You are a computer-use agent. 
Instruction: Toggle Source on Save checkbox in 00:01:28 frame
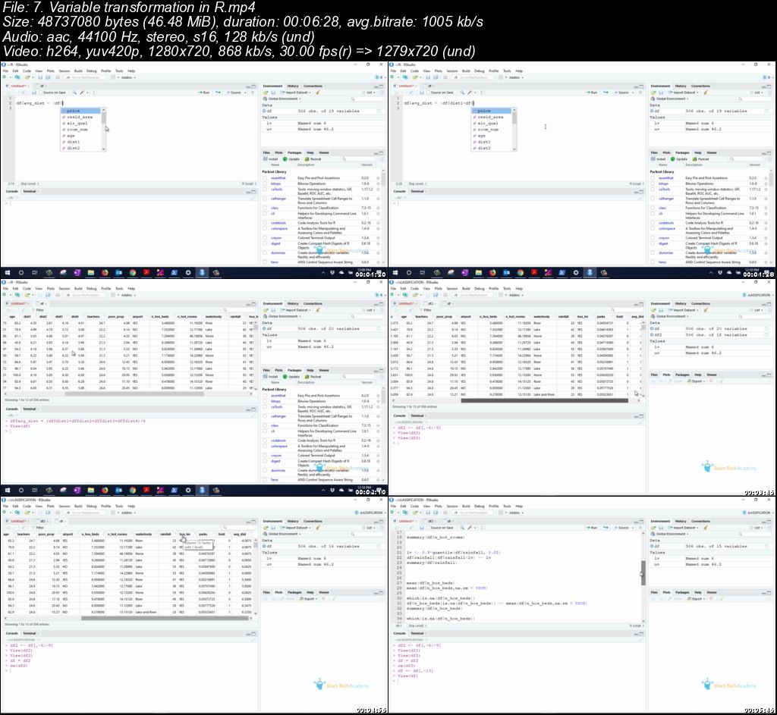click(x=429, y=93)
